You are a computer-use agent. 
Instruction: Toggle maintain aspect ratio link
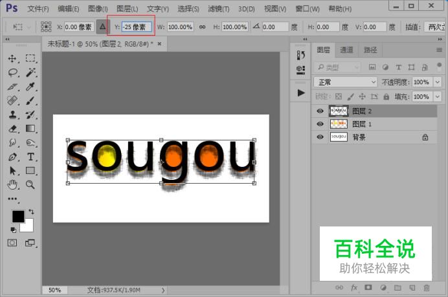pyautogui.click(x=202, y=27)
